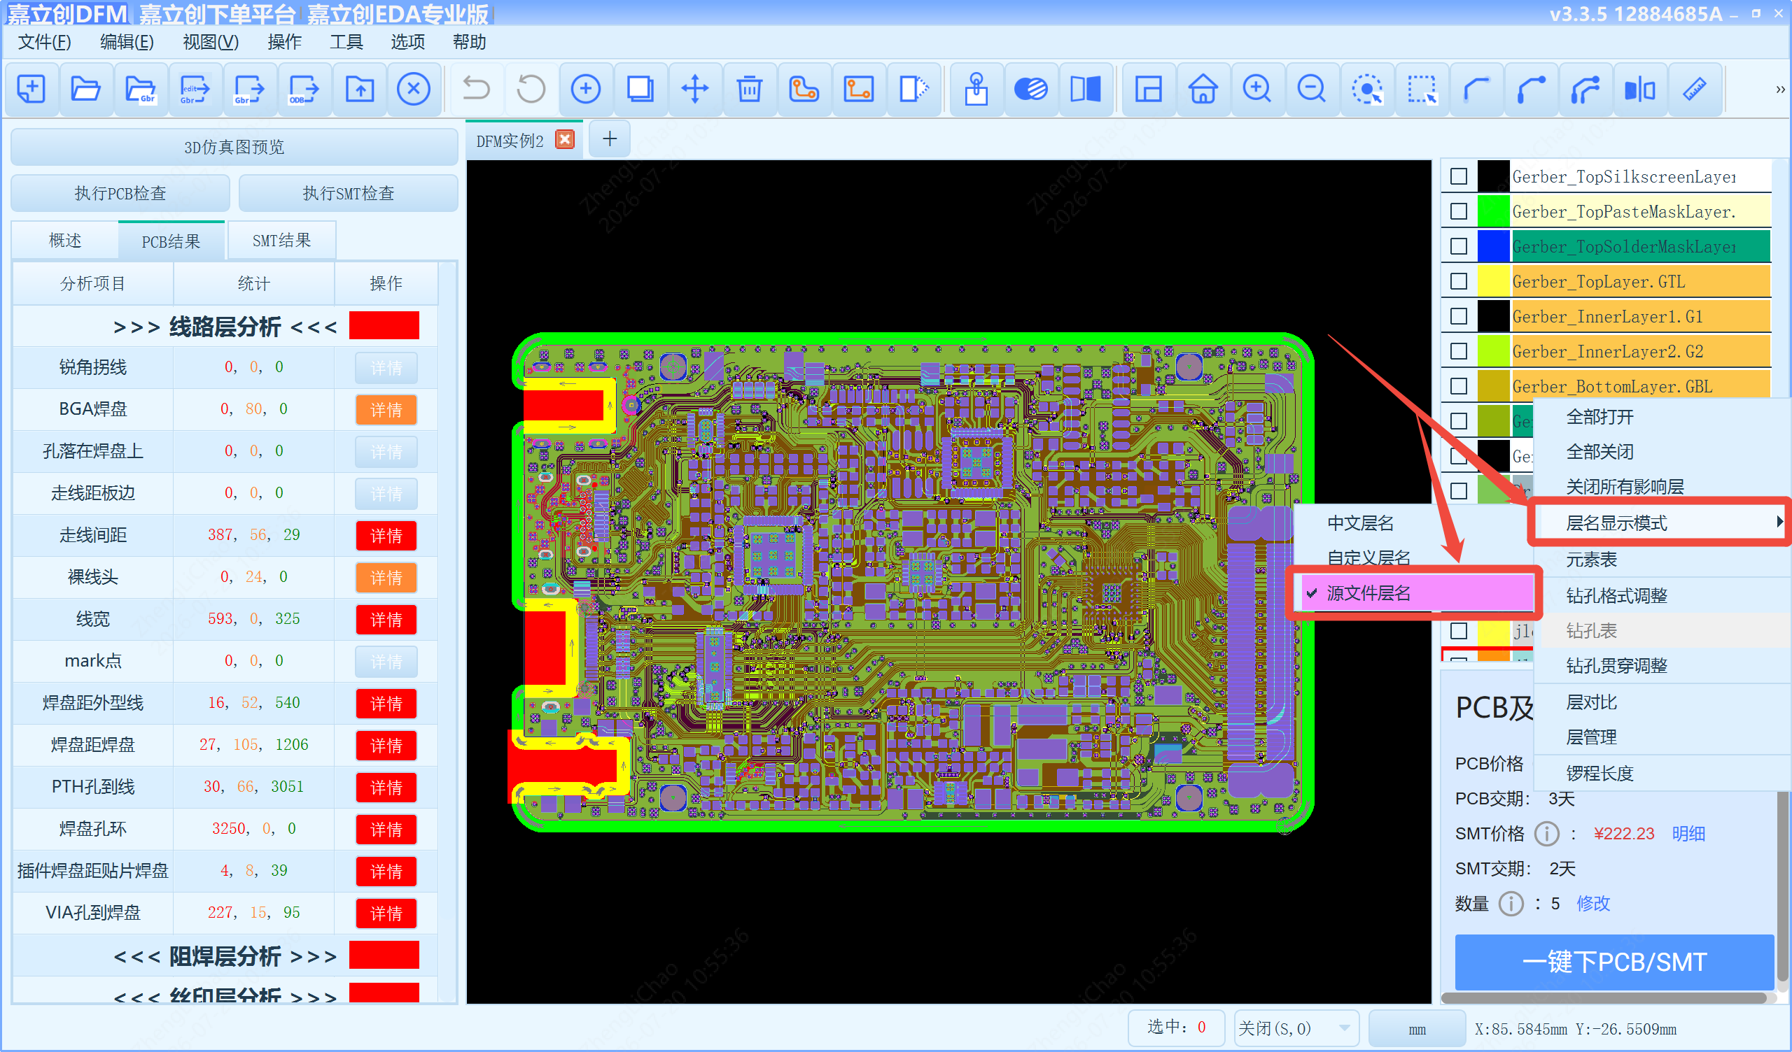This screenshot has width=1792, height=1052.
Task: Click the layer compare toolbar icon
Action: click(x=1085, y=89)
